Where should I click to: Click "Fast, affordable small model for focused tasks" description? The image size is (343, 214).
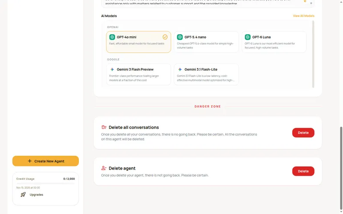(x=137, y=44)
